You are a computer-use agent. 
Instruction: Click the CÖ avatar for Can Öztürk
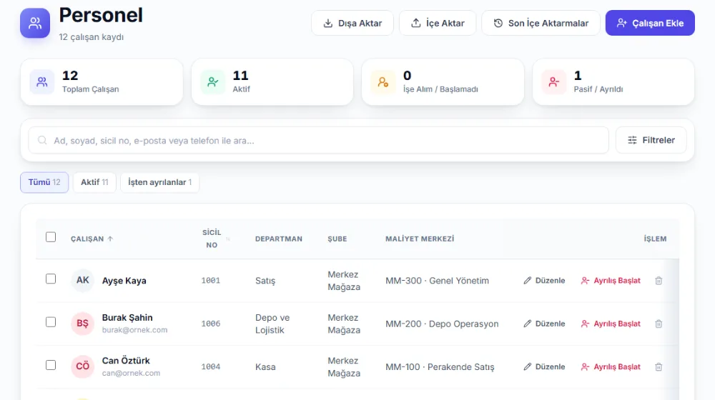coord(82,366)
